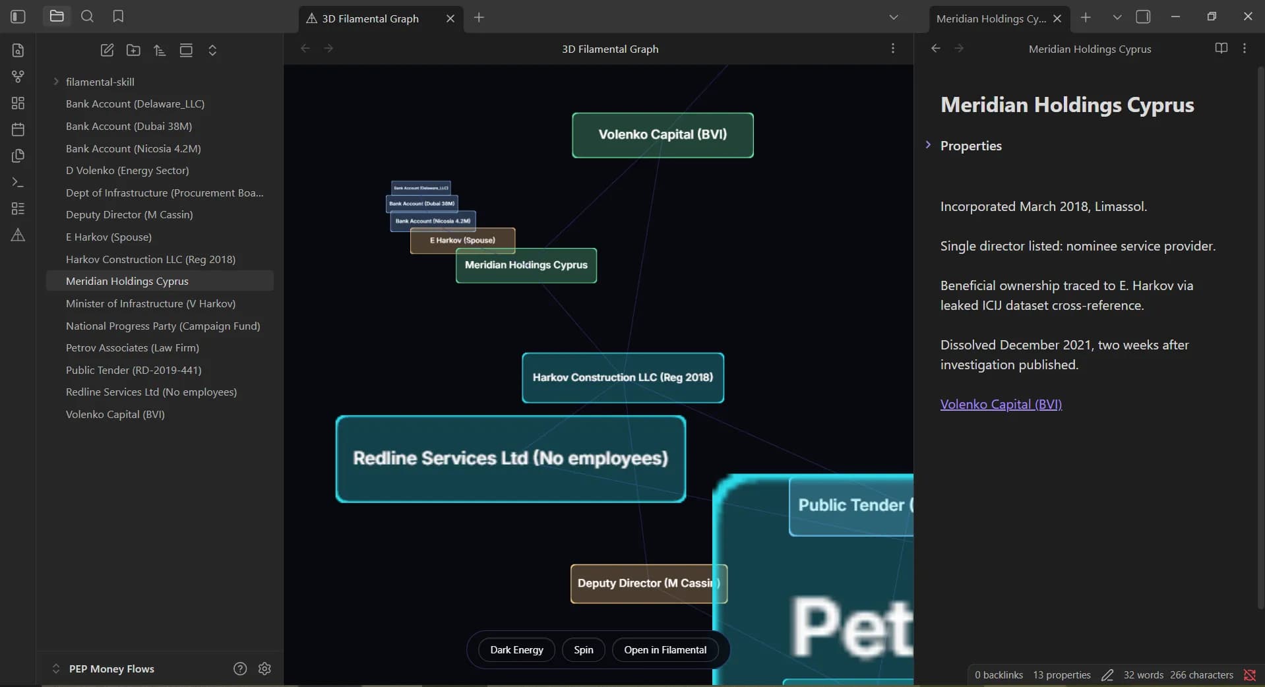Screen dimensions: 1265x687
Task: Toggle the left sidebar
Action: 18,16
